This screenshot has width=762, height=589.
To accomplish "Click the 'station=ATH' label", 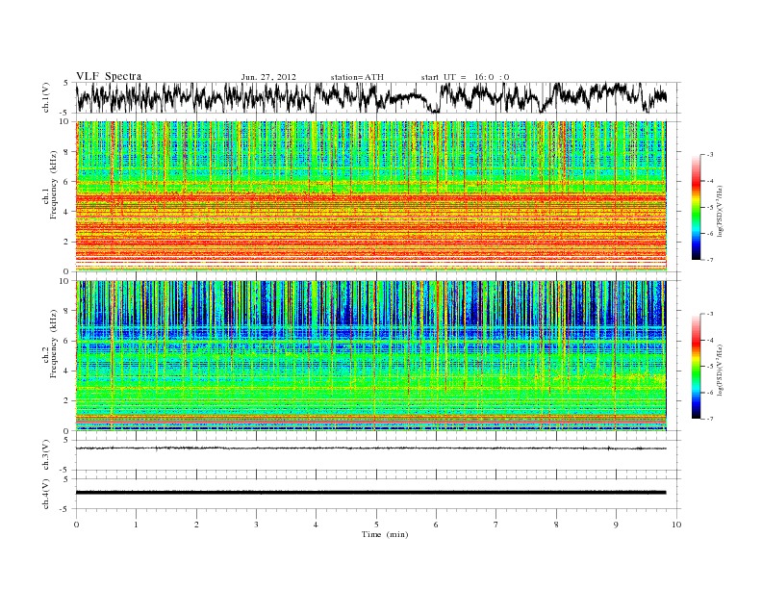I will point(357,77).
